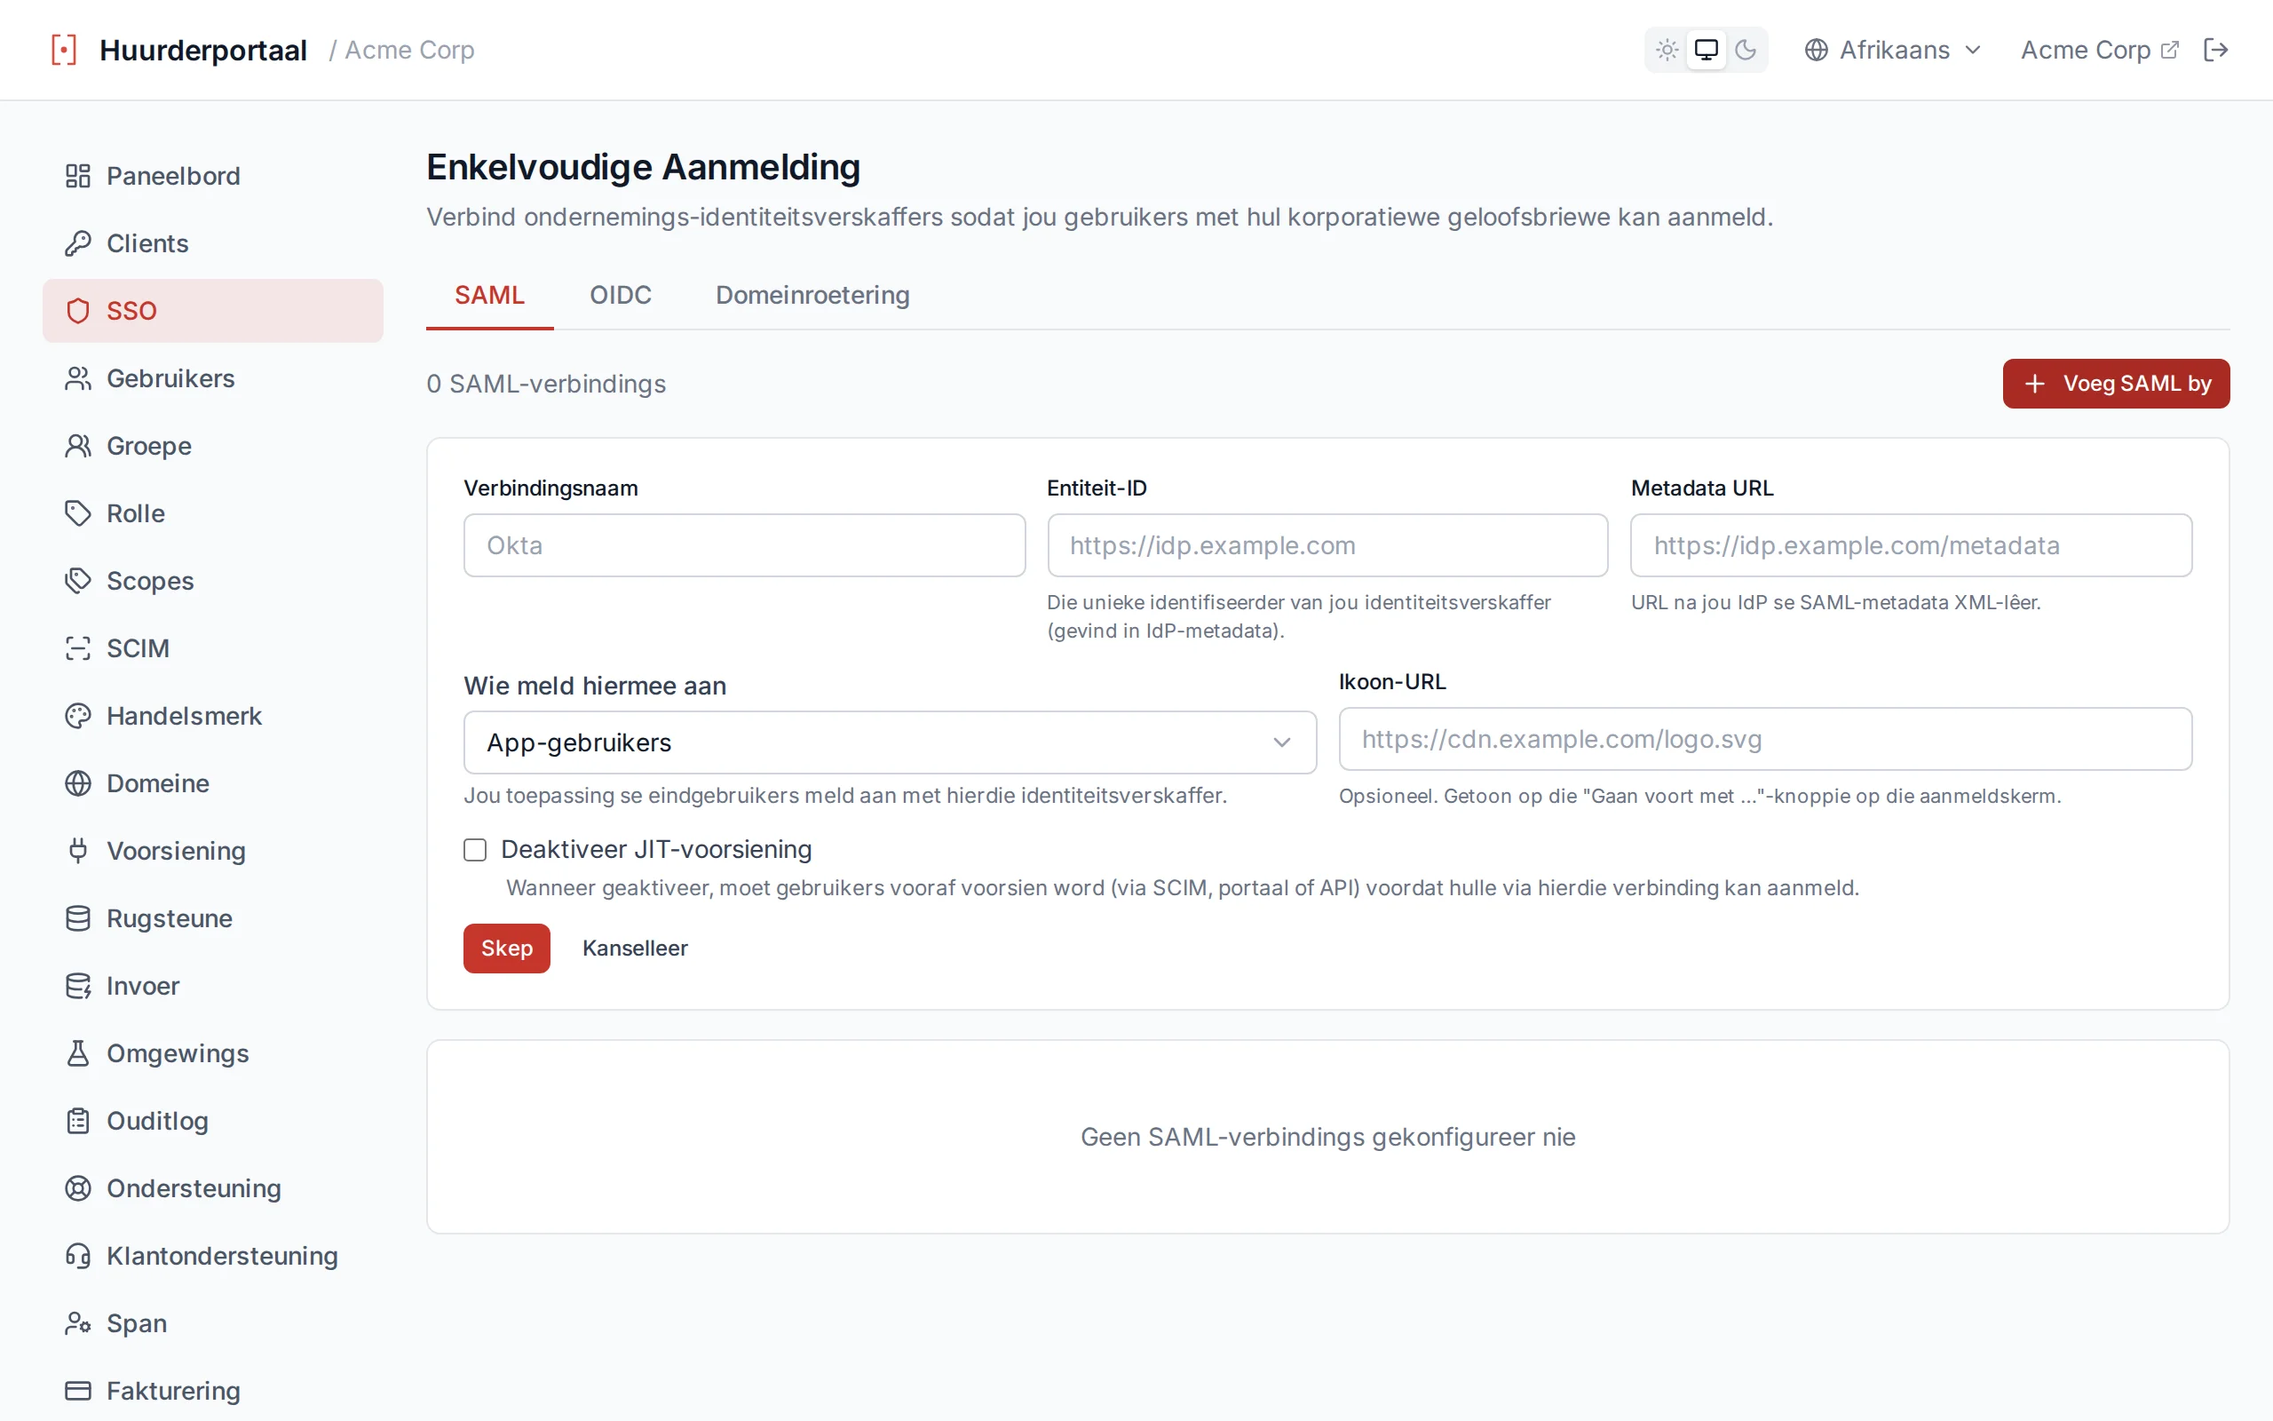Focus the Metadata URL input field

1912,545
